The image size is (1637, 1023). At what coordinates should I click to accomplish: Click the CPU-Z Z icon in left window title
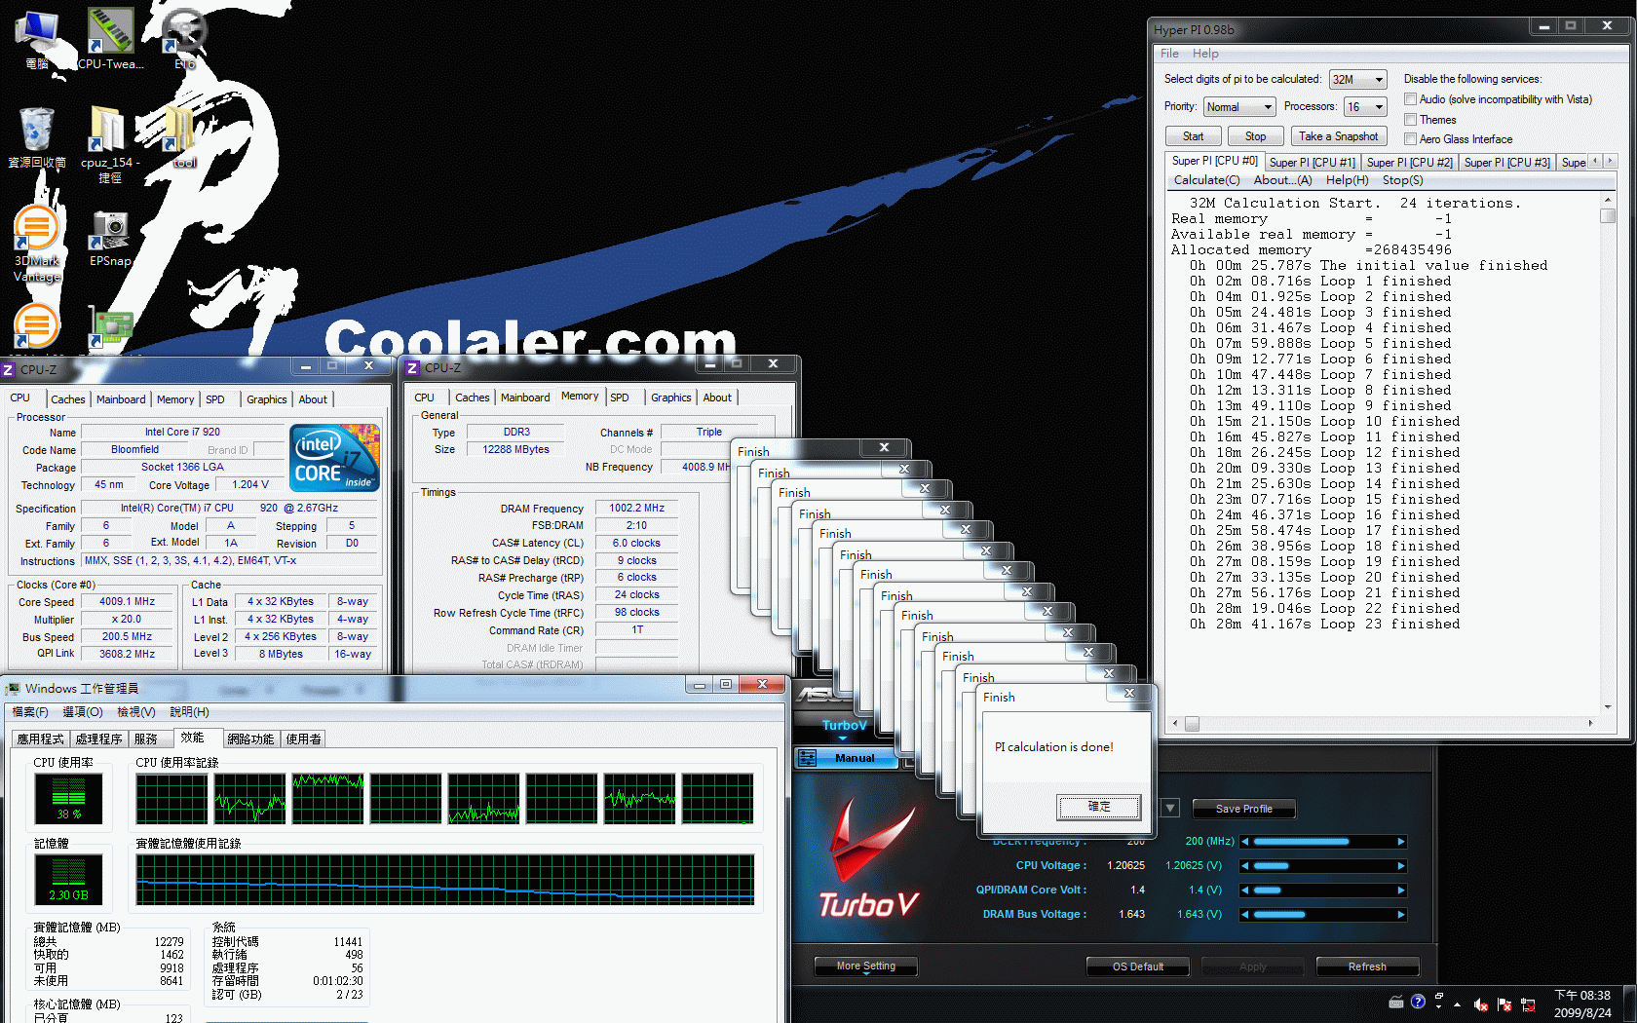(x=9, y=369)
